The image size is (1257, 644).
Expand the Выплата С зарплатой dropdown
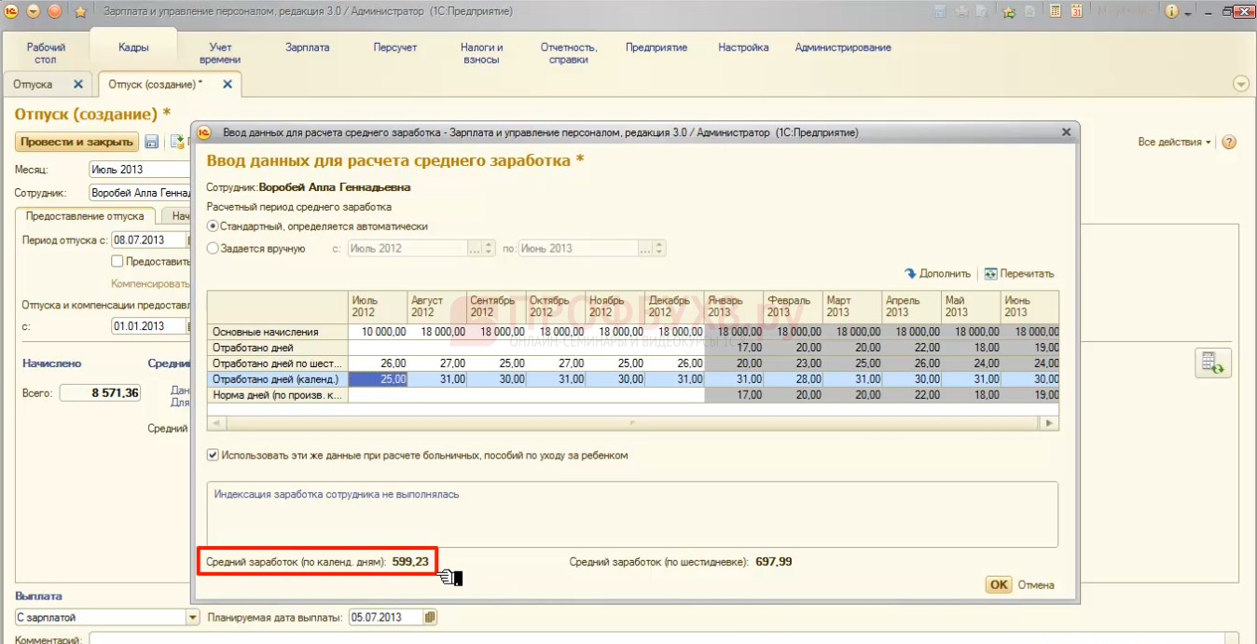(x=193, y=617)
